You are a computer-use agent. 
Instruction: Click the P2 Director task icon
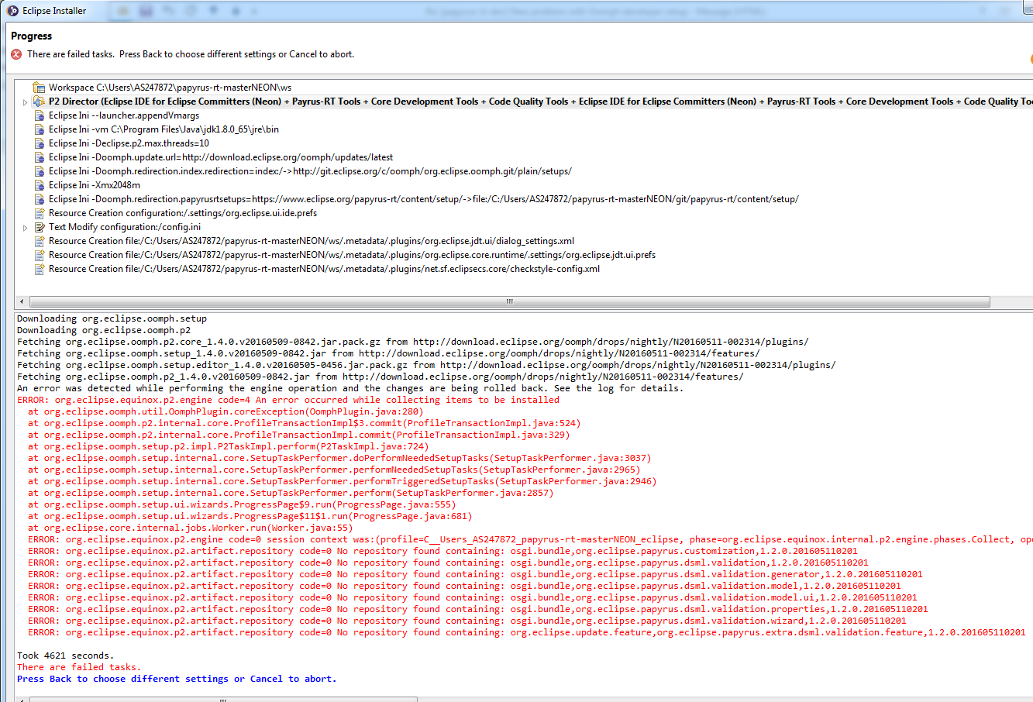point(39,102)
